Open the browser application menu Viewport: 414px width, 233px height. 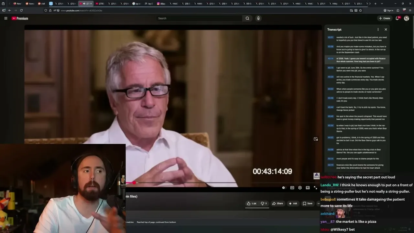[x=410, y=10]
